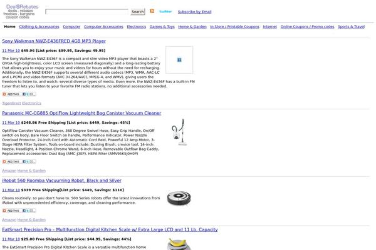Click the Roomba robot product image

click(x=179, y=198)
